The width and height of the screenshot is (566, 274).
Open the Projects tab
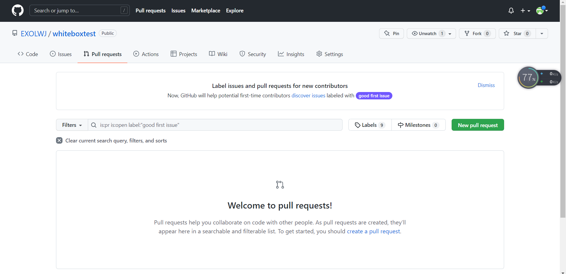coord(184,54)
